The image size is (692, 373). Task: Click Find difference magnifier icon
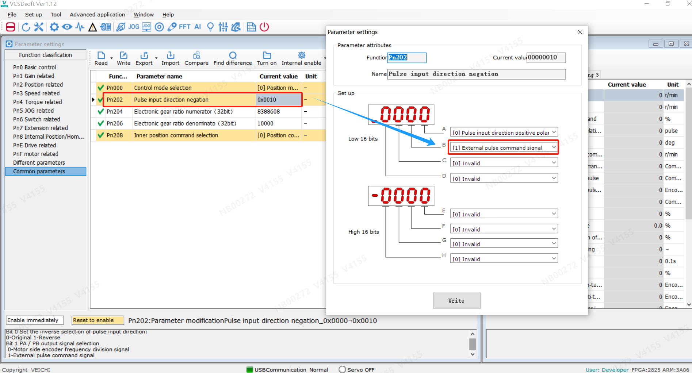pos(233,58)
